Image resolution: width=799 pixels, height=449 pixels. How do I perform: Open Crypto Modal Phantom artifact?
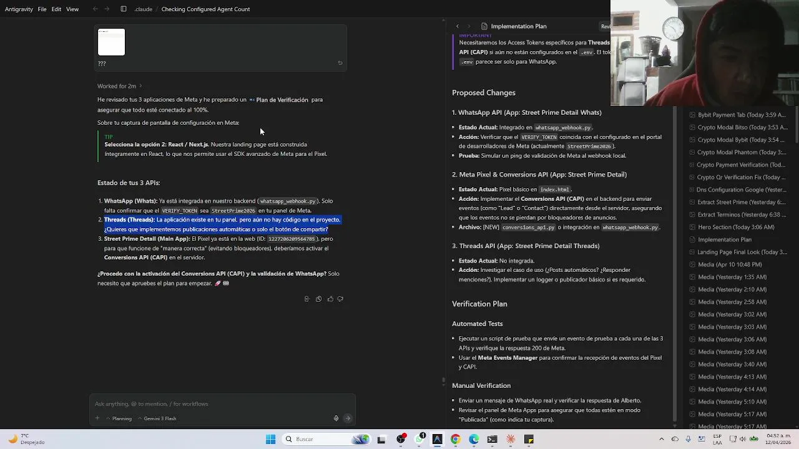tap(737, 152)
